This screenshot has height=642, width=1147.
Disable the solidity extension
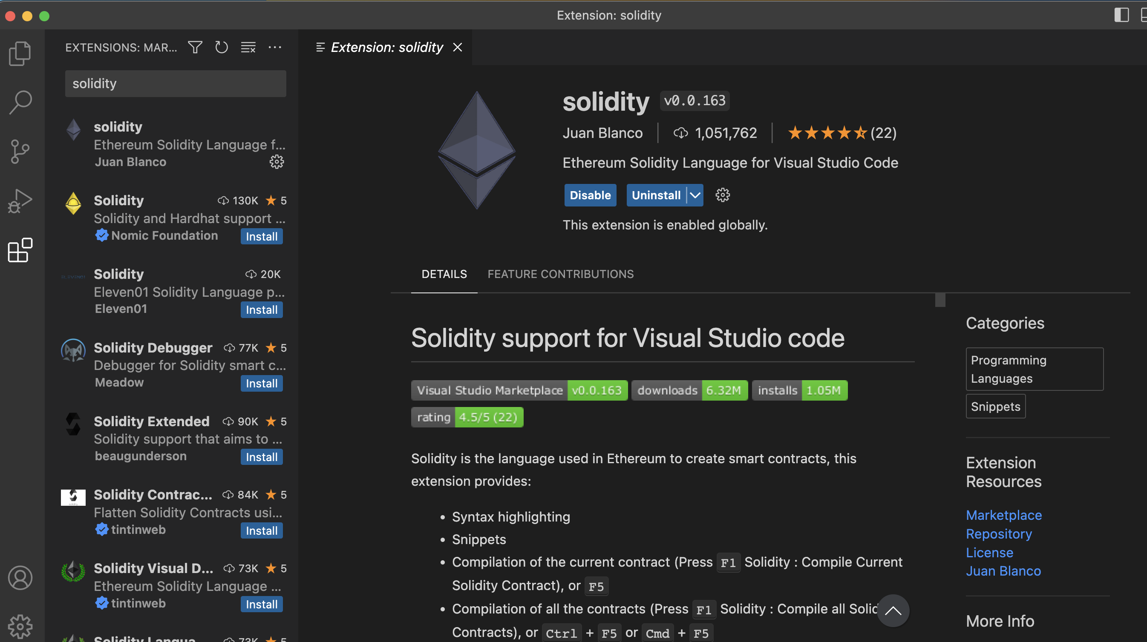[590, 195]
